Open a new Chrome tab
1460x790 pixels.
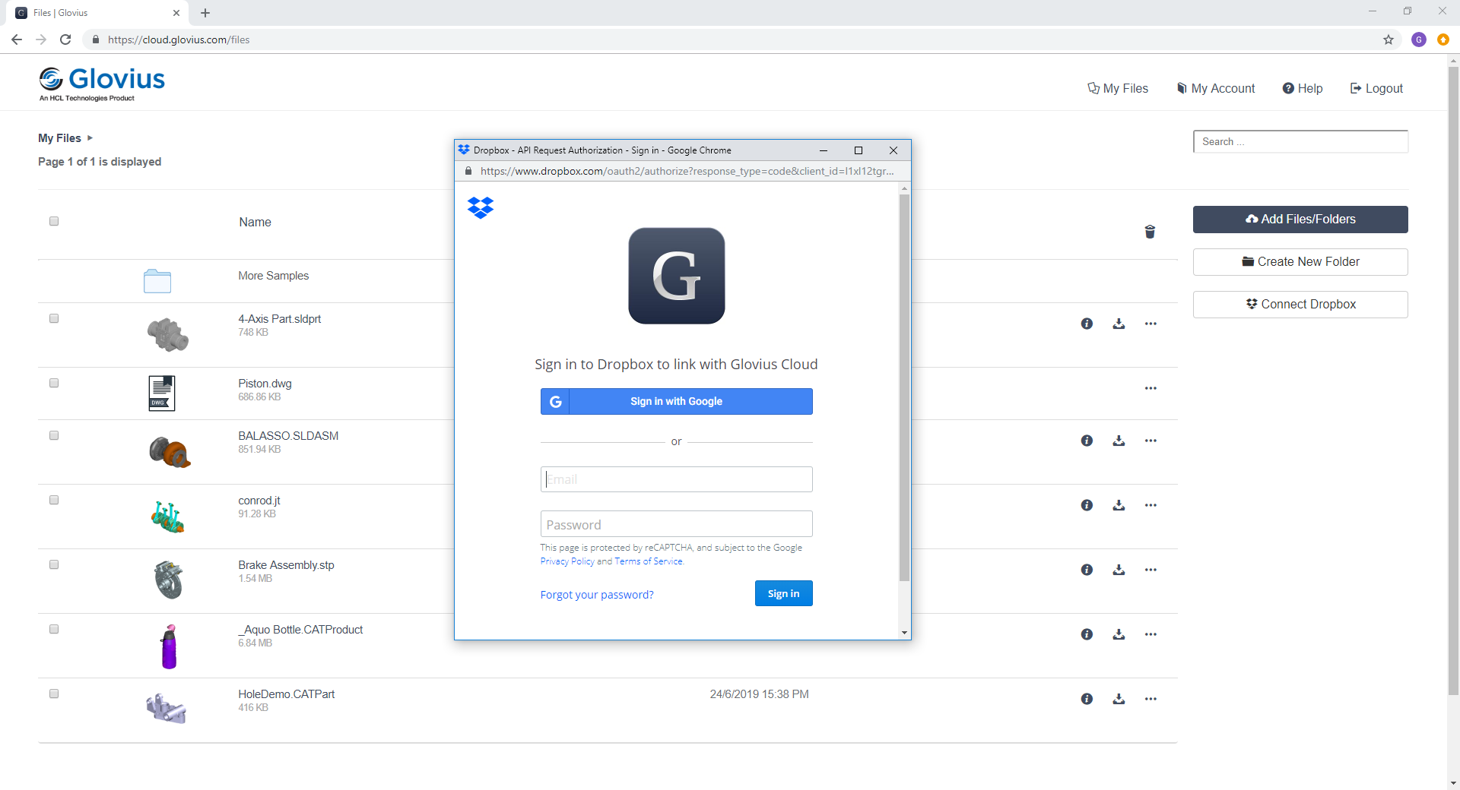pyautogui.click(x=205, y=13)
